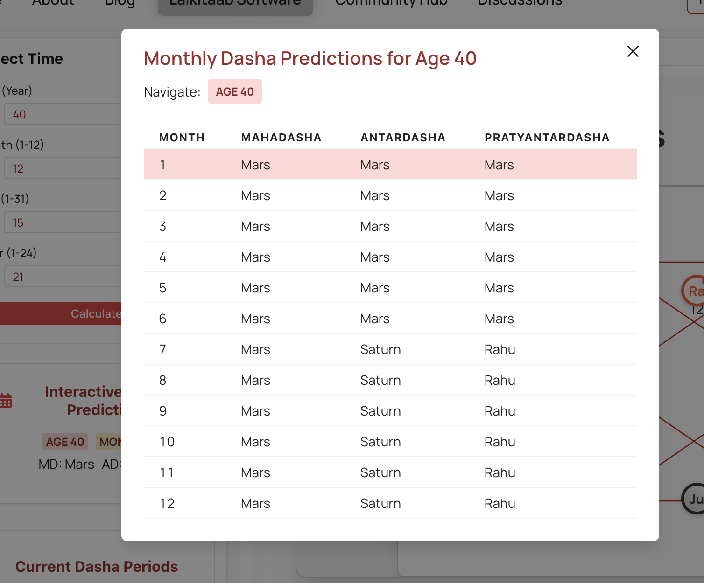Select the month 8 row number
The image size is (704, 583).
pyautogui.click(x=162, y=380)
